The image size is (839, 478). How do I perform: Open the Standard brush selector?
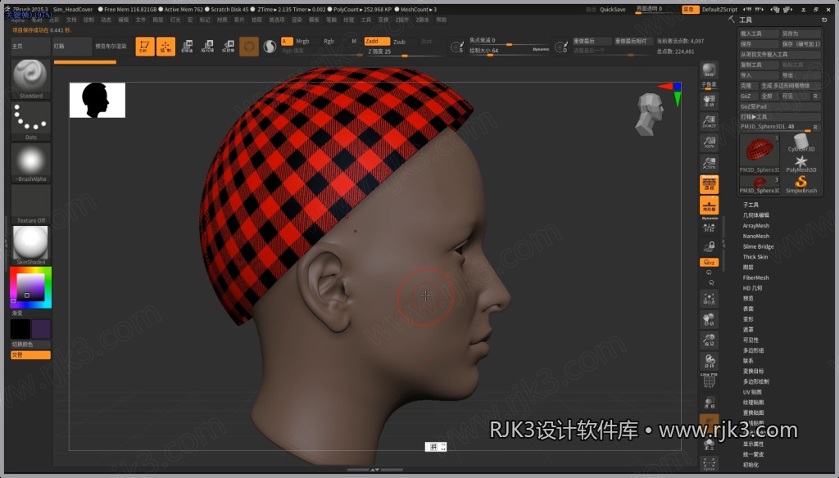point(30,79)
